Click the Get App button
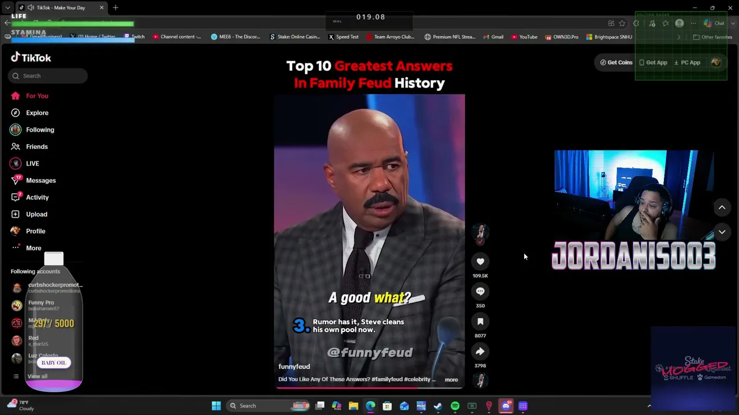The image size is (739, 415). click(x=654, y=62)
